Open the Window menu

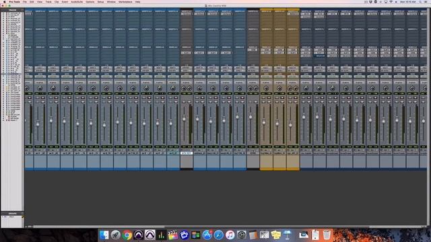click(x=111, y=1)
